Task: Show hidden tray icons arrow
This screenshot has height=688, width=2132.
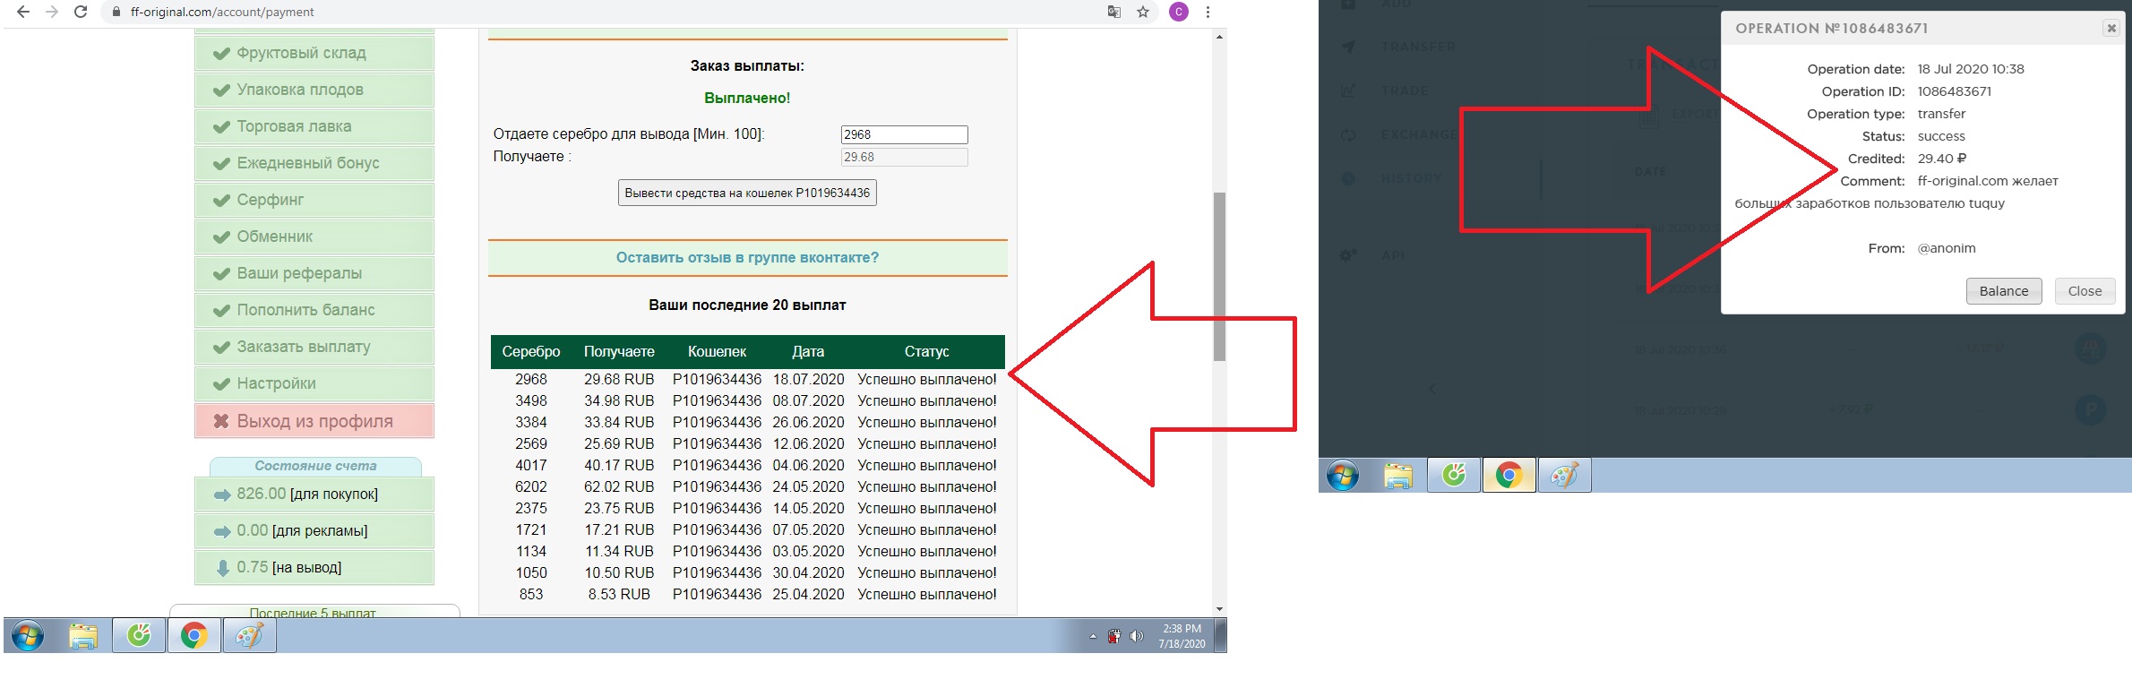Action: click(x=1093, y=637)
